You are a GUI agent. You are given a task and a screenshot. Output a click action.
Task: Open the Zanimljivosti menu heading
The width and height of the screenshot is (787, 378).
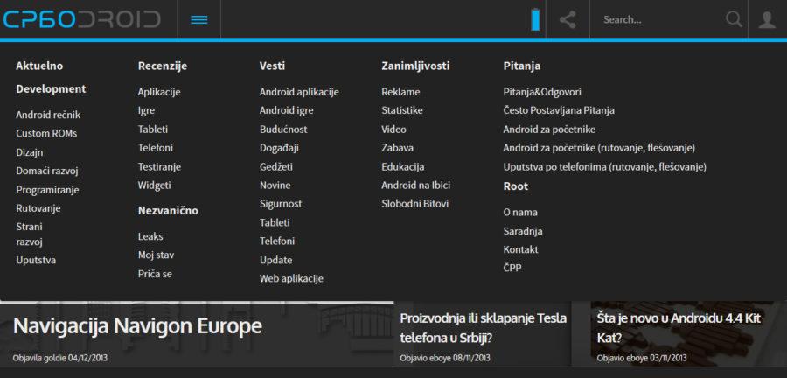click(415, 66)
